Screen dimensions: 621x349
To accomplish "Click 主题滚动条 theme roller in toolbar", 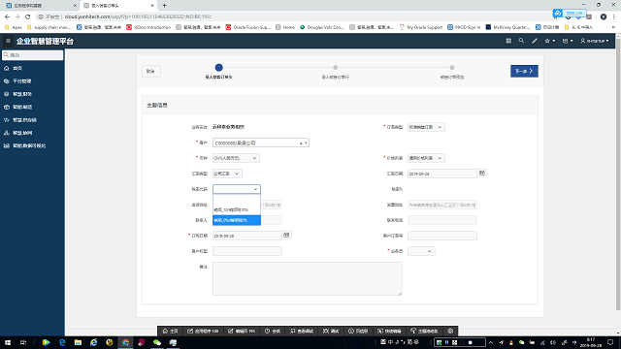I will pos(424,331).
